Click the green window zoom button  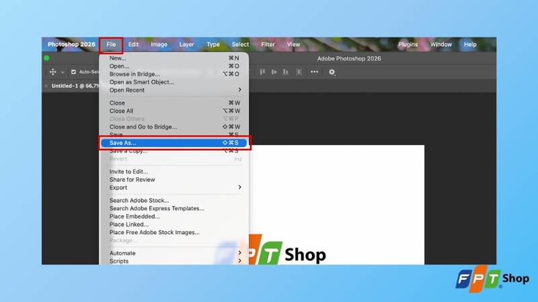pos(46,58)
